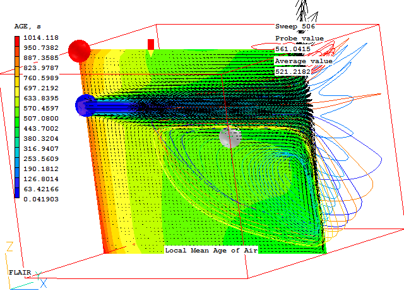The width and height of the screenshot is (404, 303).
Task: Select the gray probe sphere
Action: pyautogui.click(x=230, y=136)
